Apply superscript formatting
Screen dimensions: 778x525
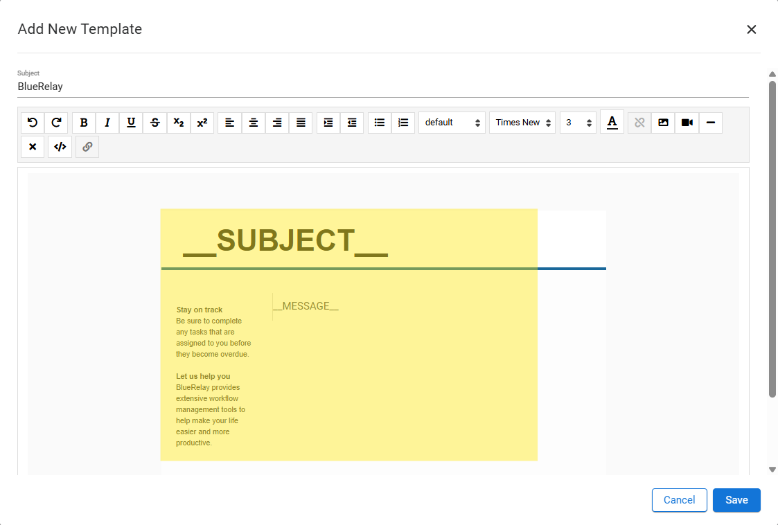coord(202,123)
